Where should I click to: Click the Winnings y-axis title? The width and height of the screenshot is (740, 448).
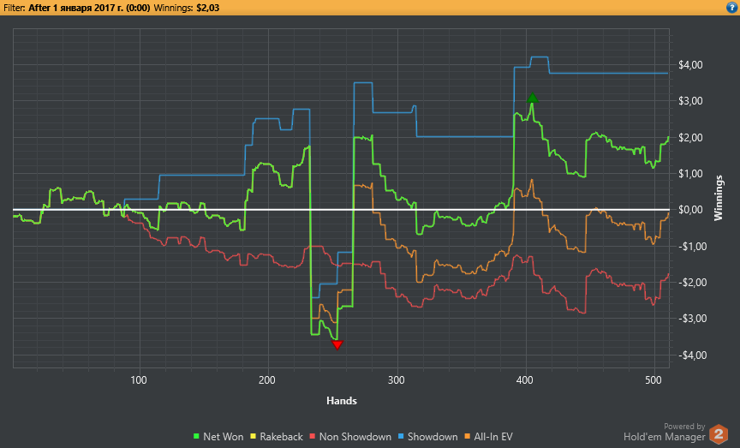click(x=719, y=198)
